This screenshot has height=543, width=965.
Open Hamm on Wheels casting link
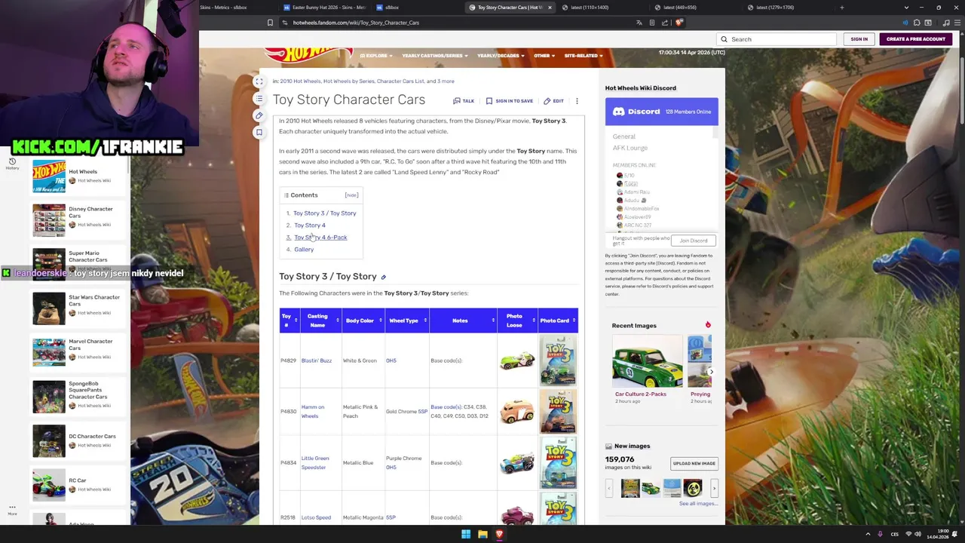click(313, 412)
